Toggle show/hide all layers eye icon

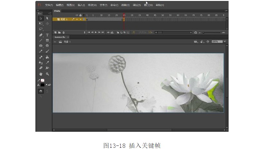click(77, 15)
